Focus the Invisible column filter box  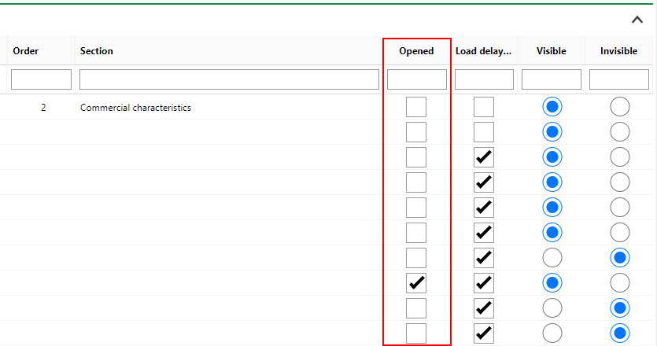point(618,79)
